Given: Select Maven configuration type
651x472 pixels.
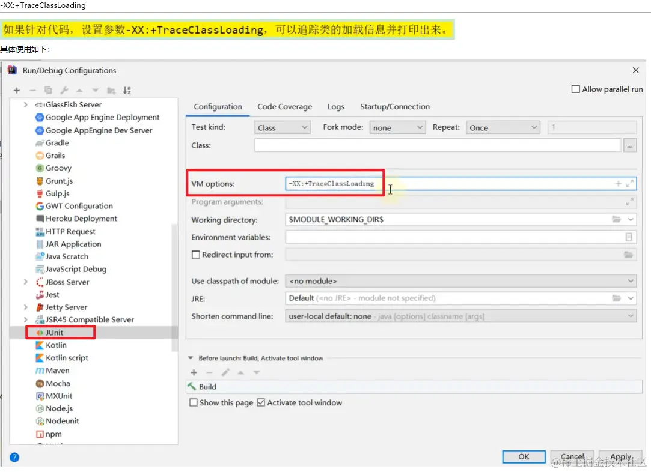Looking at the screenshot, I should [57, 371].
